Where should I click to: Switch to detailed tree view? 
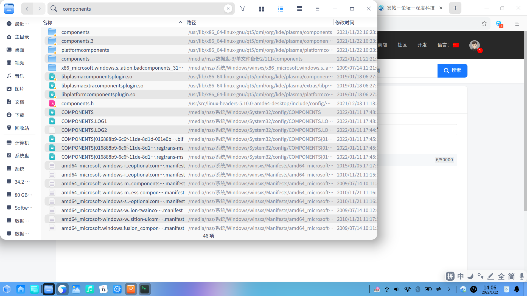(299, 9)
